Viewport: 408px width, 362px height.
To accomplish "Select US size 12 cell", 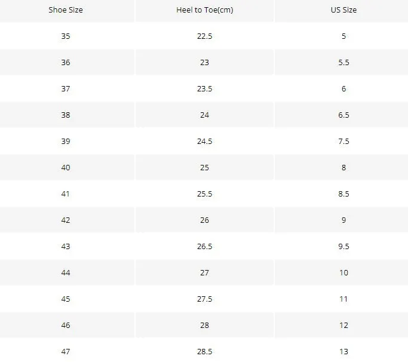I will click(x=343, y=325).
